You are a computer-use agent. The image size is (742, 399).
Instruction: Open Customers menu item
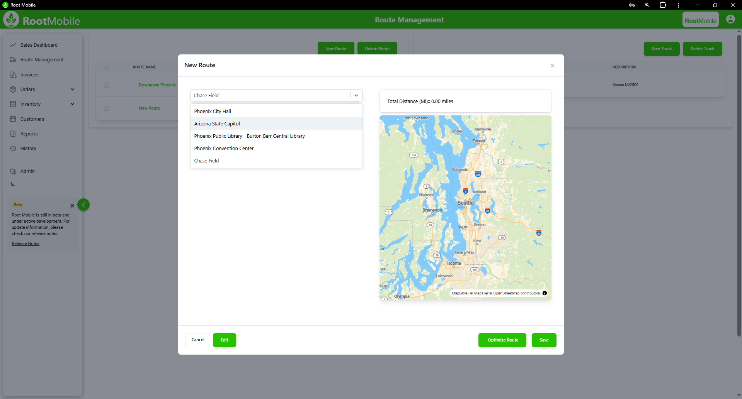[x=32, y=119]
